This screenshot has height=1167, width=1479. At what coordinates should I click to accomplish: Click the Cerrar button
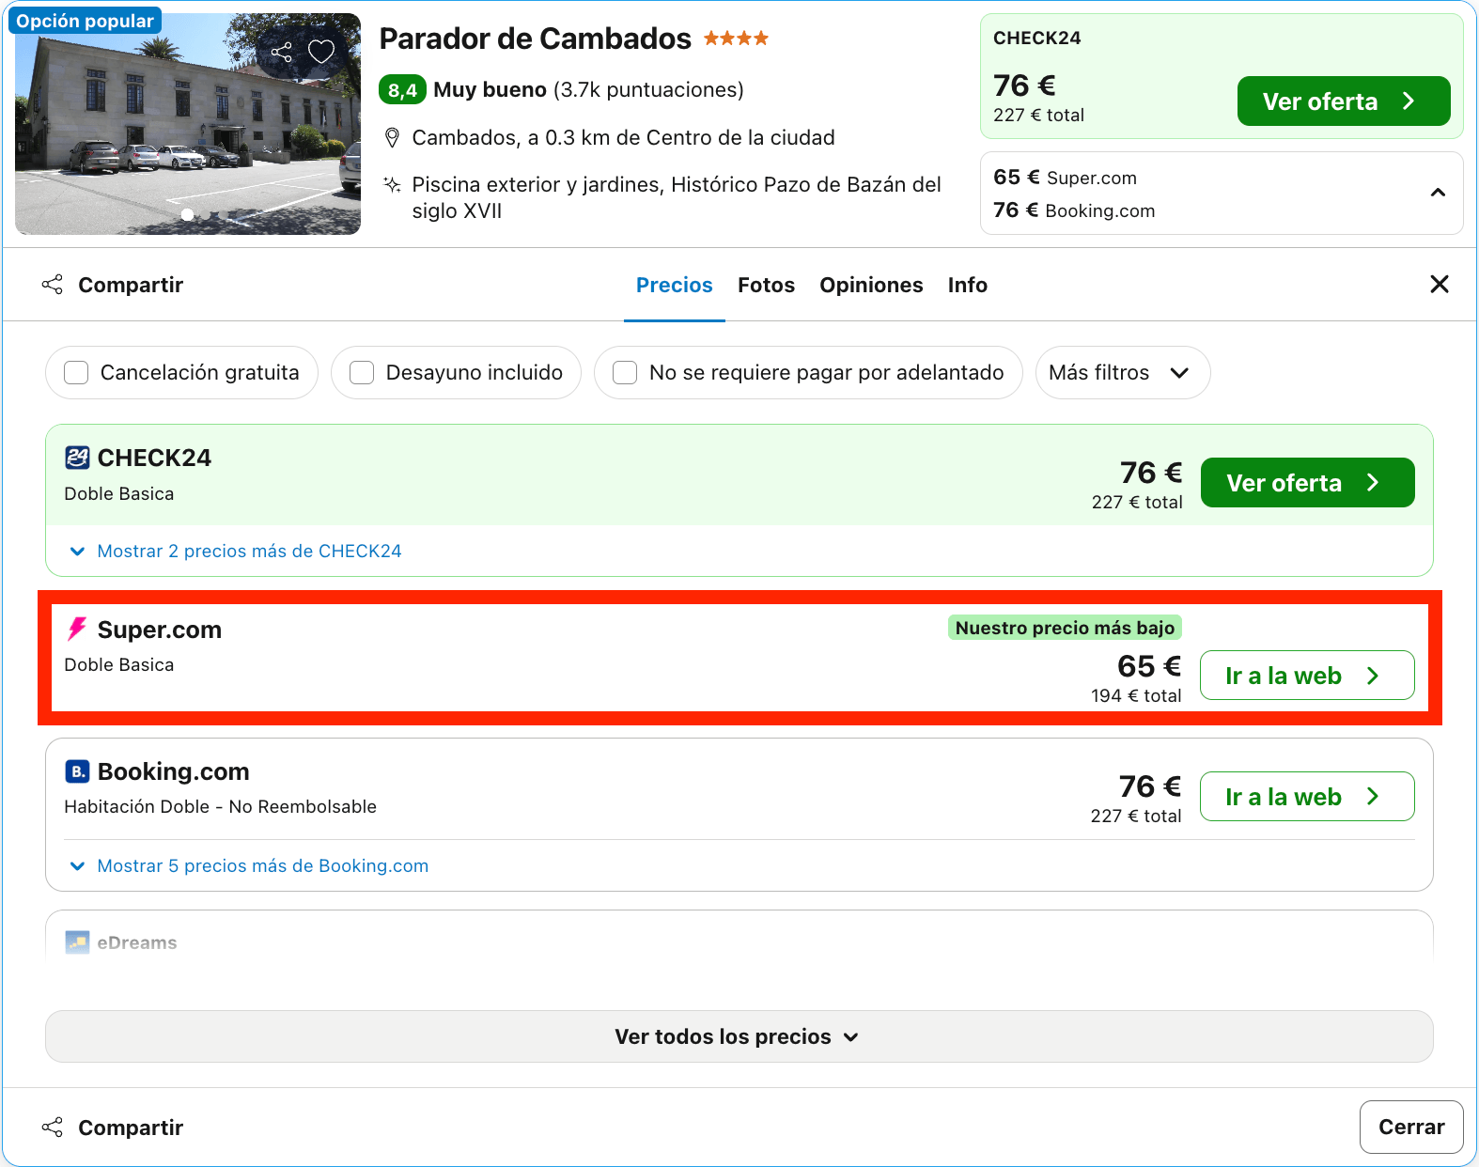coord(1410,1127)
